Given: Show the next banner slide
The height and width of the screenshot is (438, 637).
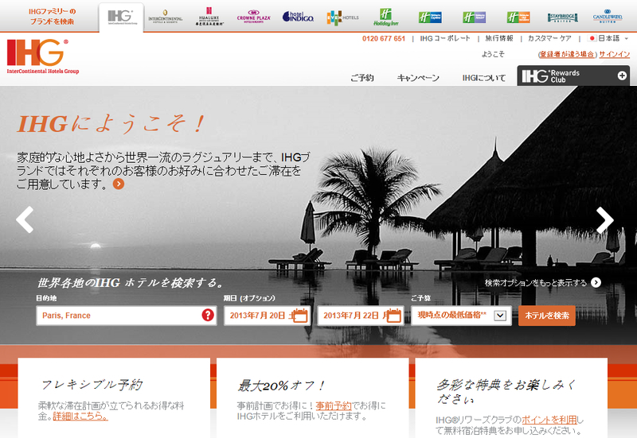Looking at the screenshot, I should (605, 220).
